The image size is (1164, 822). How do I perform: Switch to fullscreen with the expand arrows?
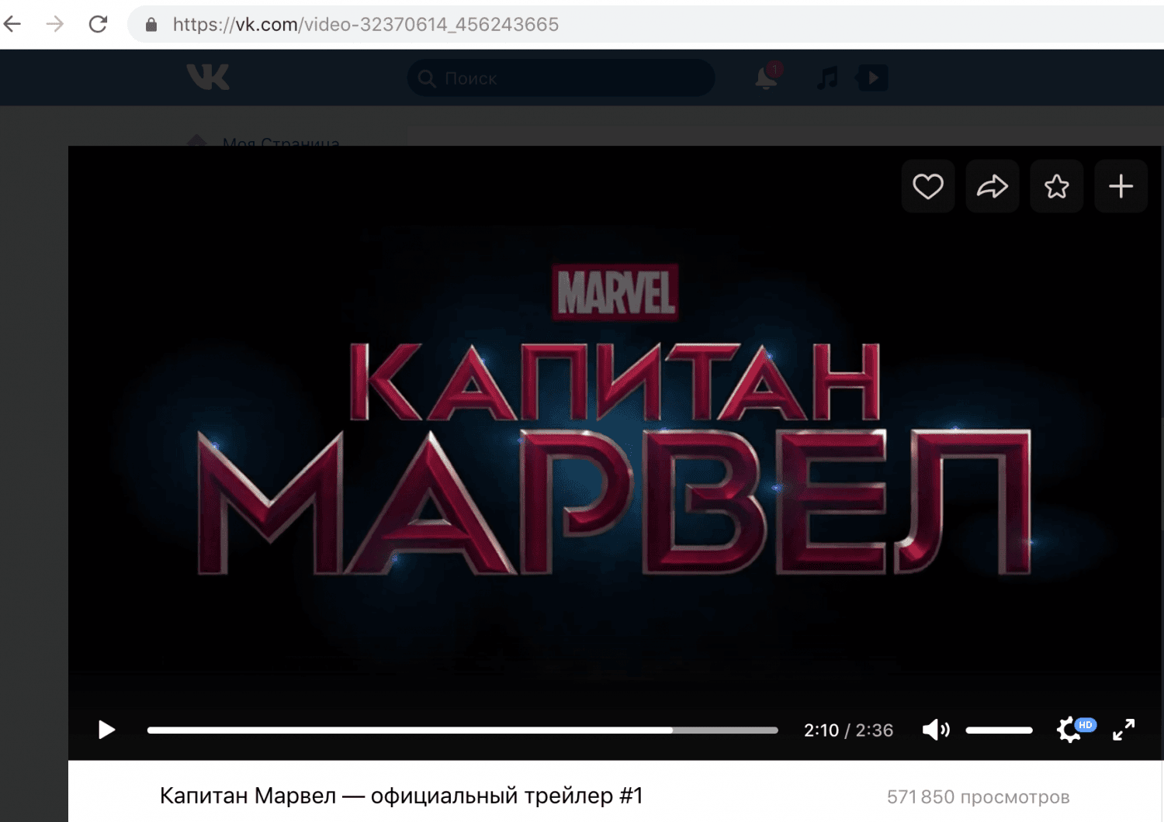coord(1124,730)
